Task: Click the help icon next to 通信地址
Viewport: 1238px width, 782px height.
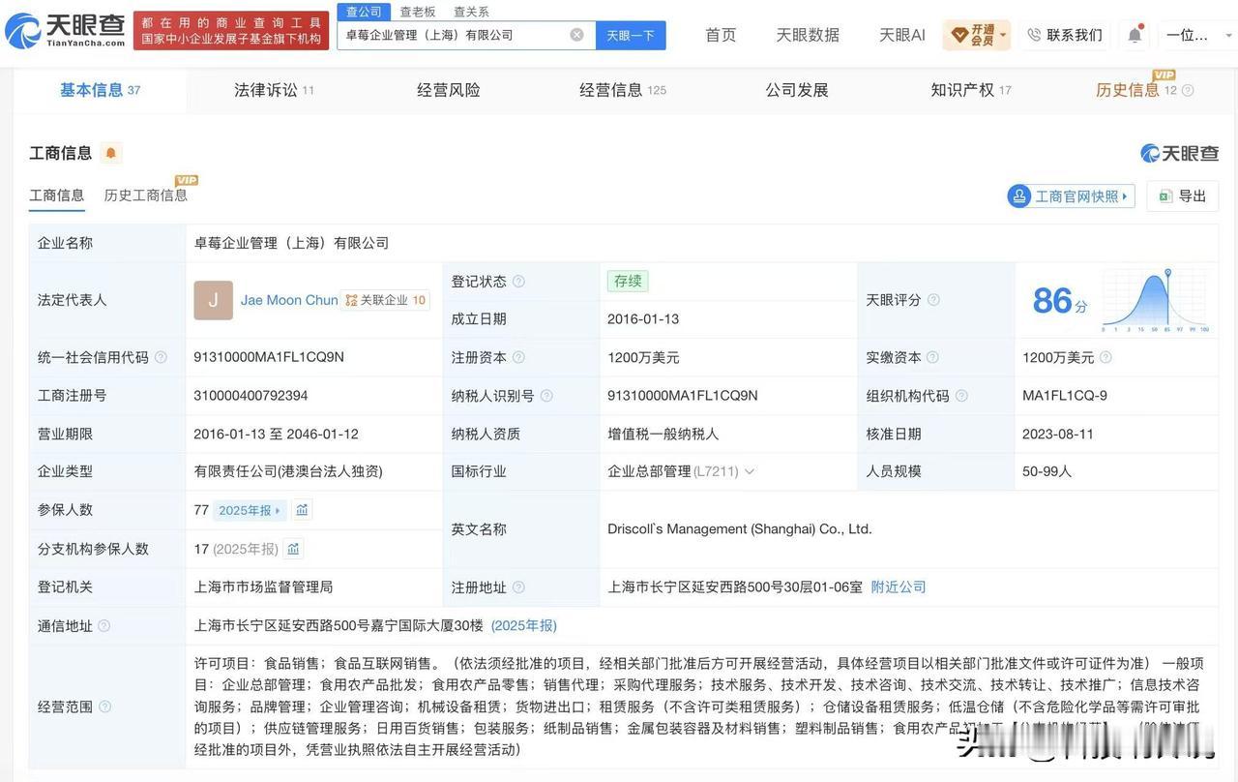Action: [x=104, y=626]
